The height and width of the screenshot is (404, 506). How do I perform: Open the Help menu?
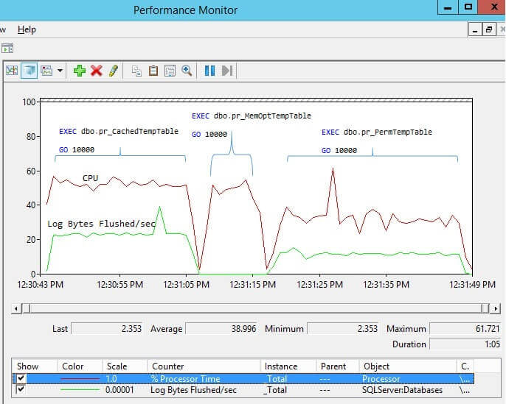pos(27,29)
